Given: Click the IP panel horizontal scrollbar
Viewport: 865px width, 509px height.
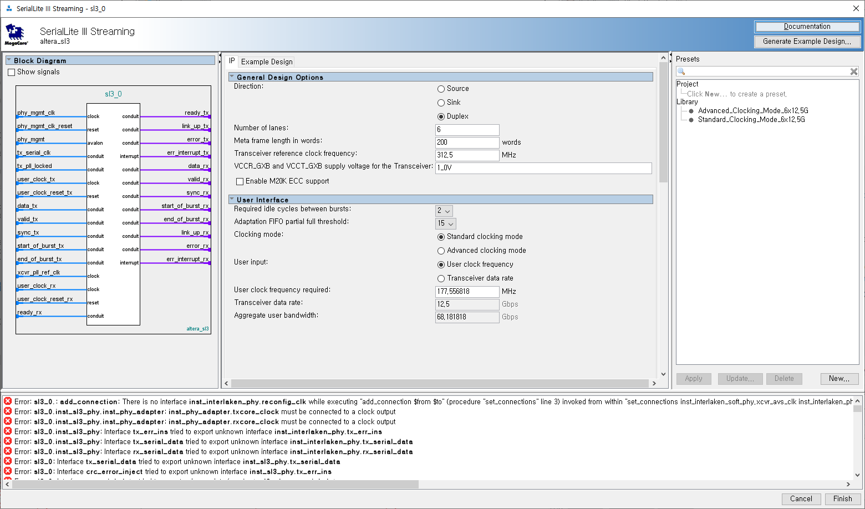Looking at the screenshot, I should coord(440,383).
